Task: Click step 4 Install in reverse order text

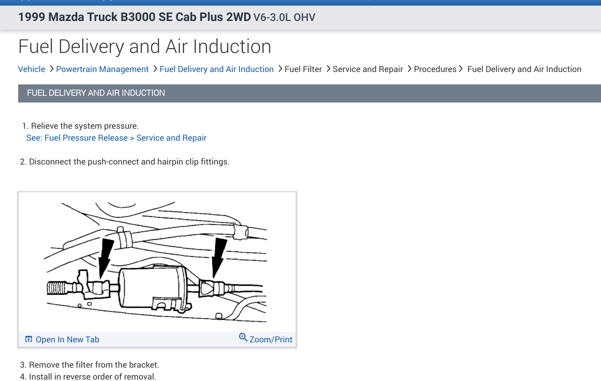Action: click(88, 377)
